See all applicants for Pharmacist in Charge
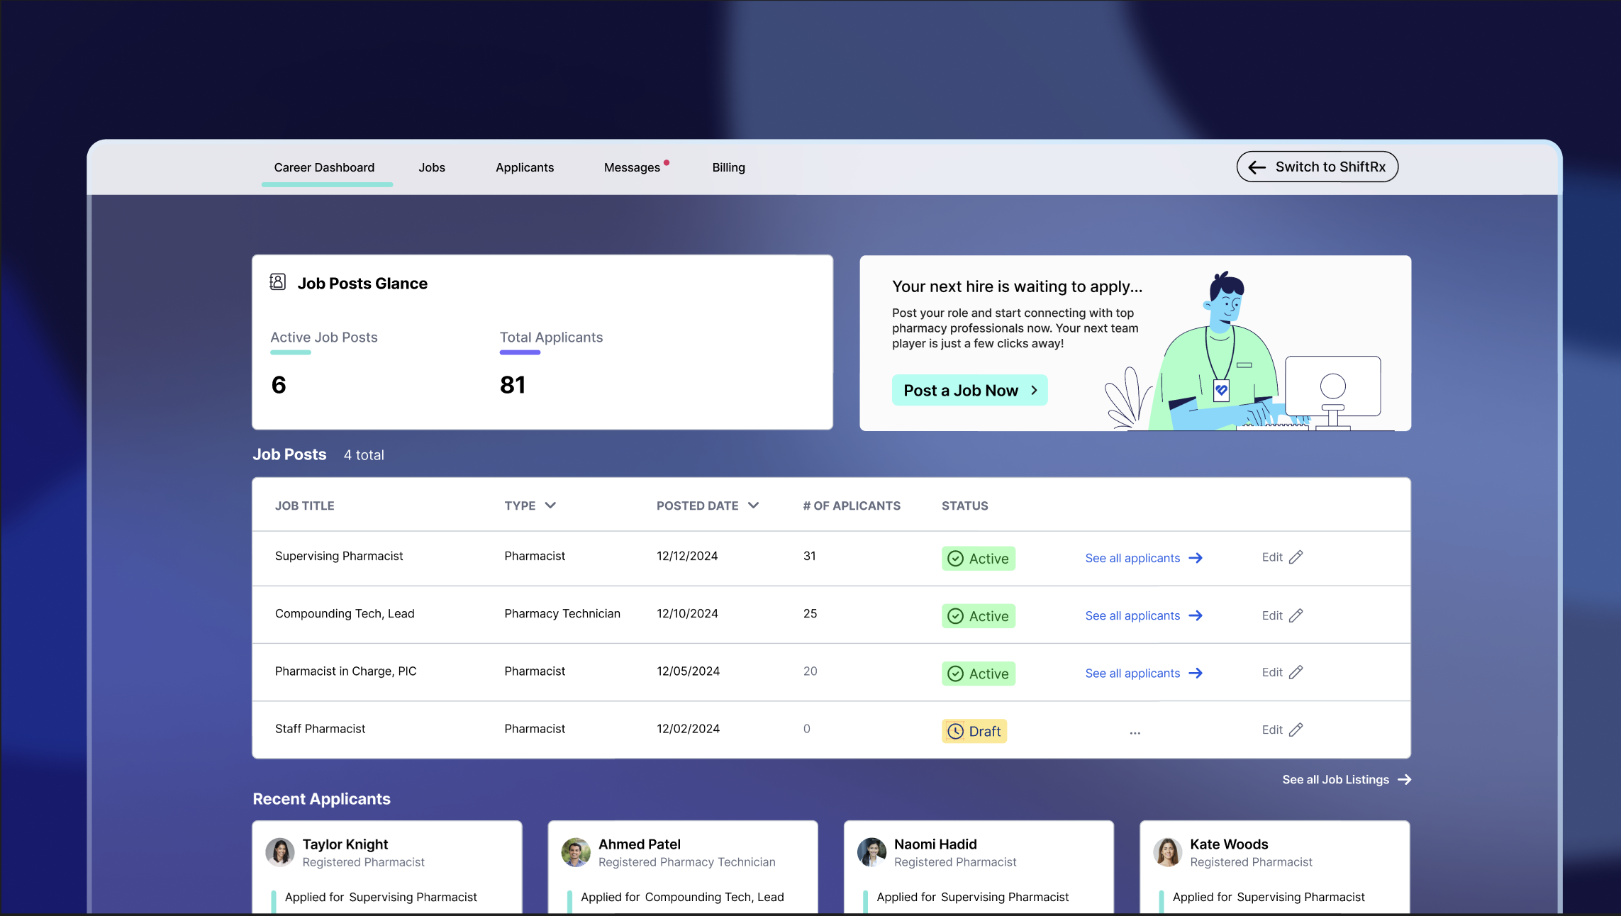This screenshot has height=916, width=1621. 1132,674
